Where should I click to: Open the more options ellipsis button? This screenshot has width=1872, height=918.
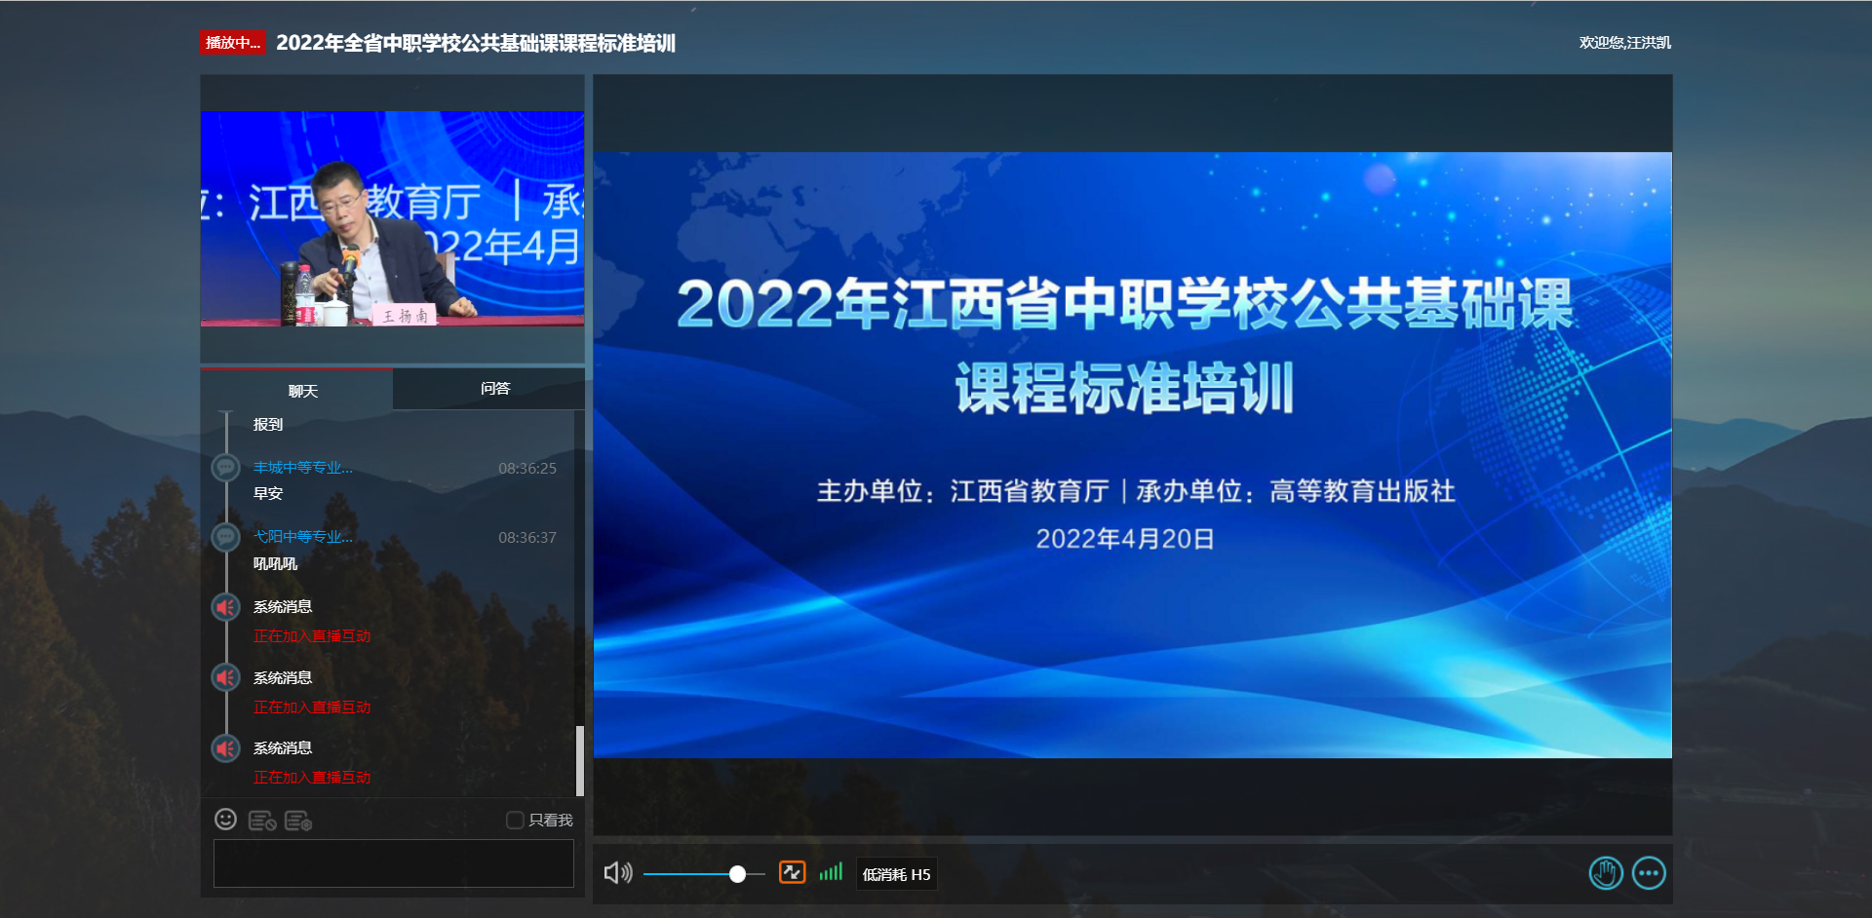(1649, 873)
